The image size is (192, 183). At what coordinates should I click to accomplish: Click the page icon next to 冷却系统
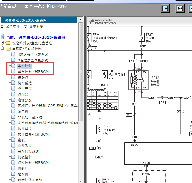13,145
